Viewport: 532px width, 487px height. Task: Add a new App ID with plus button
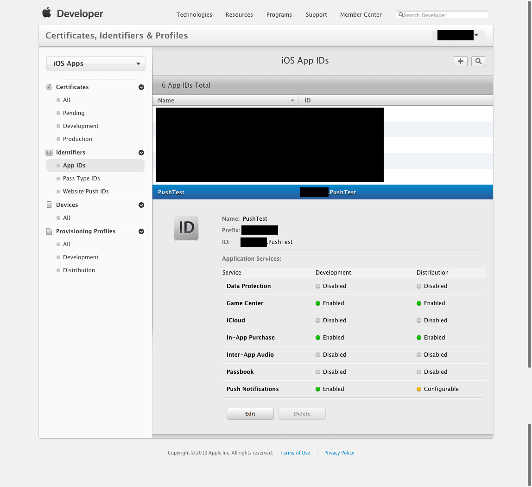coord(461,61)
